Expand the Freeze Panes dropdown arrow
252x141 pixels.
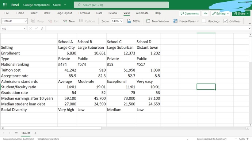tap(198, 21)
